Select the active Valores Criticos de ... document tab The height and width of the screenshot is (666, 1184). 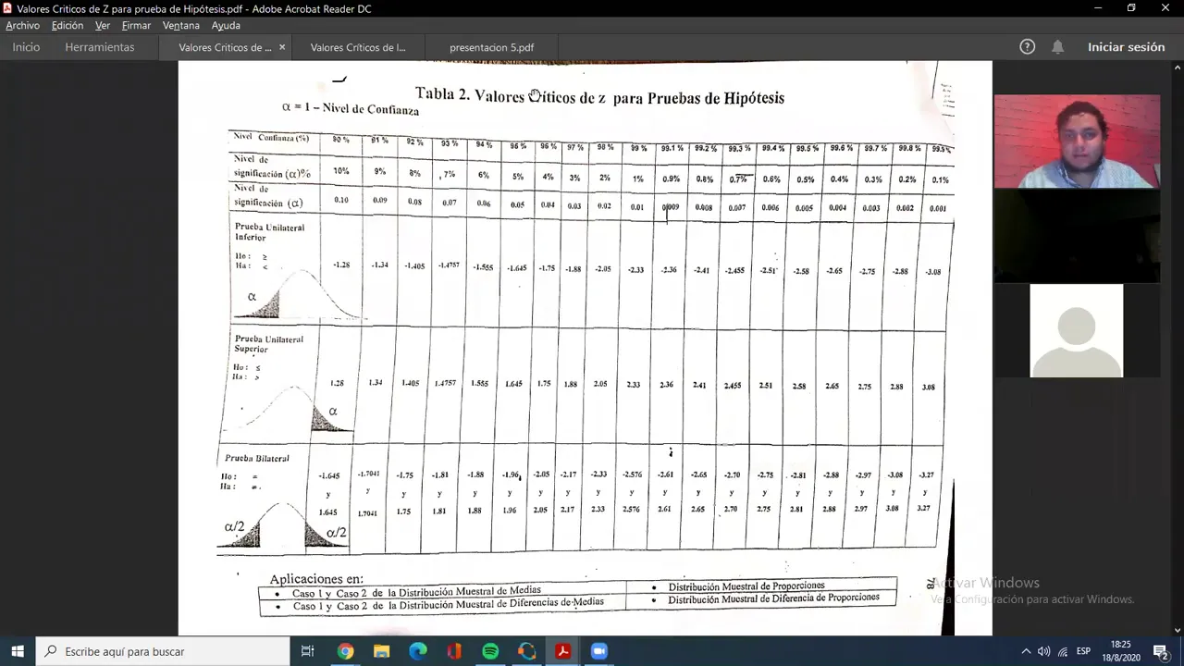[225, 47]
